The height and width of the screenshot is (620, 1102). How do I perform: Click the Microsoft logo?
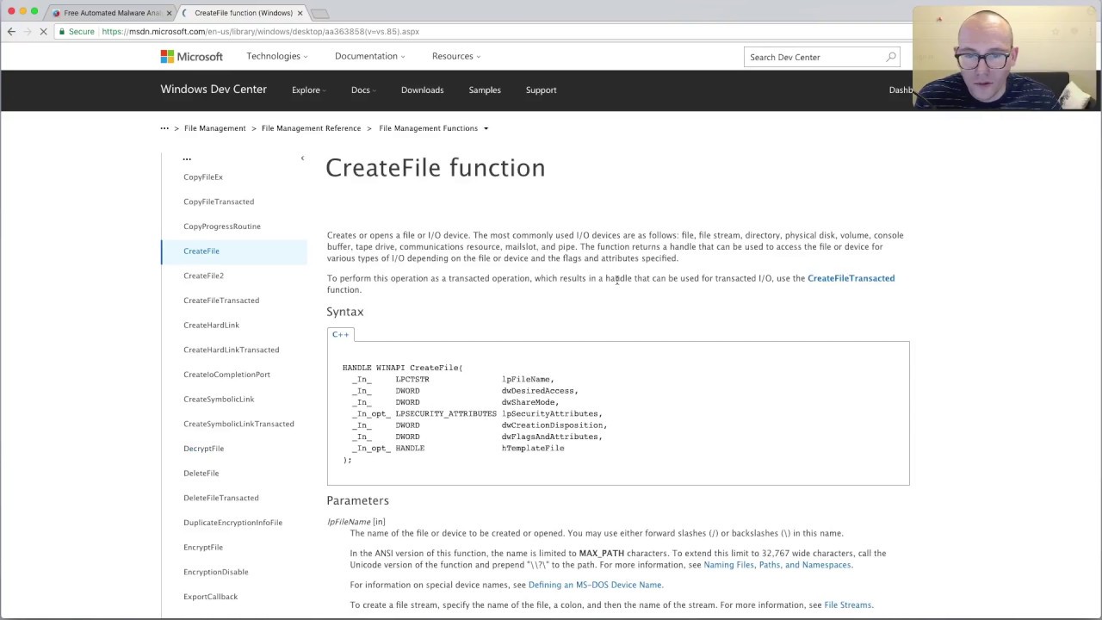(191, 57)
